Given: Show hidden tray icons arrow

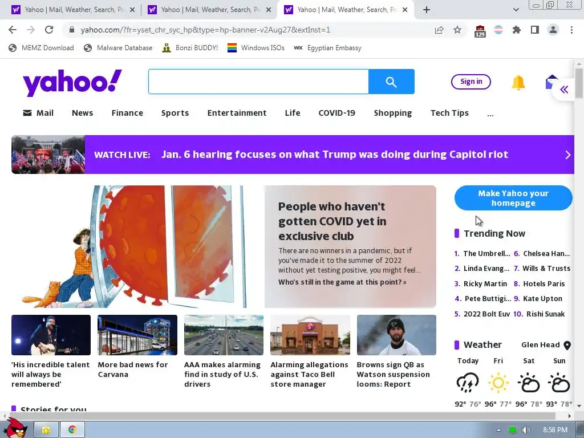Looking at the screenshot, I should point(498,430).
